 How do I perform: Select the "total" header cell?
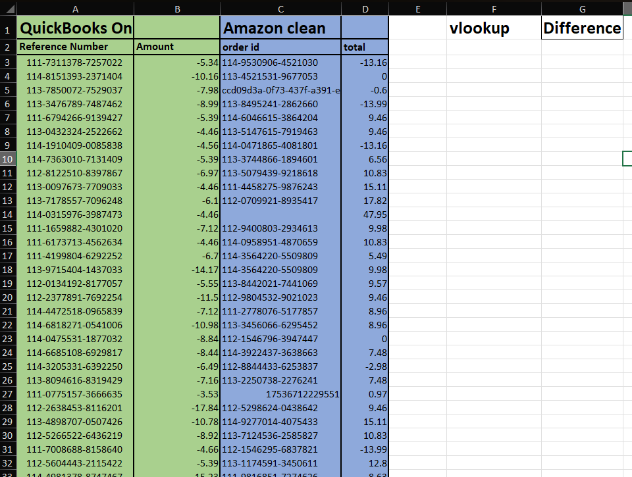click(x=365, y=47)
